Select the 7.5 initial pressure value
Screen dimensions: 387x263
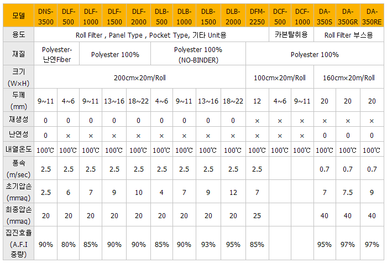tap(348, 192)
